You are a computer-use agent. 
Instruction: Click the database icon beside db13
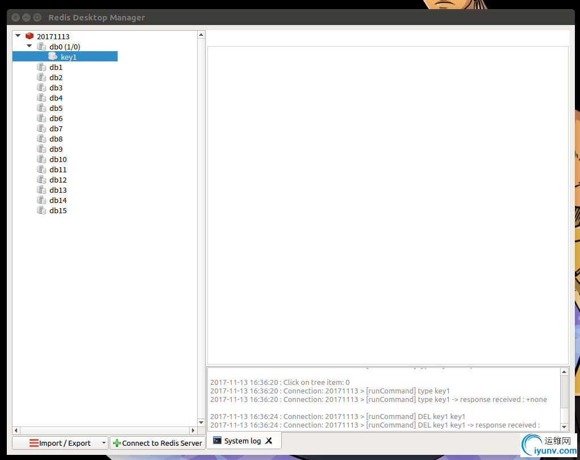pyautogui.click(x=41, y=190)
